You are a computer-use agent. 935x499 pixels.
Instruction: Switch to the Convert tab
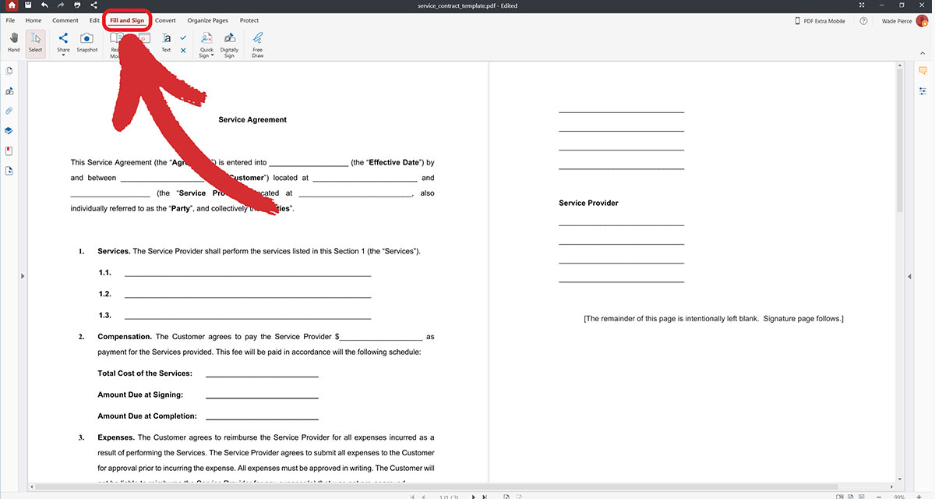click(165, 20)
